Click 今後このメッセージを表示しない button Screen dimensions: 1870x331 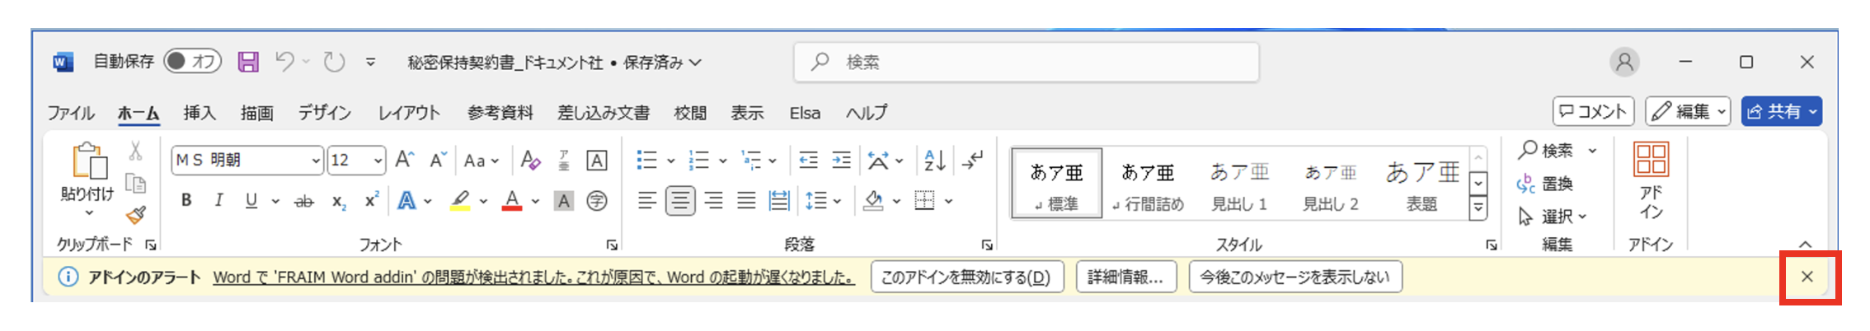point(1294,277)
